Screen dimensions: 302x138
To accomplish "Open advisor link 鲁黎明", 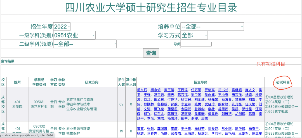I will click(162, 104).
